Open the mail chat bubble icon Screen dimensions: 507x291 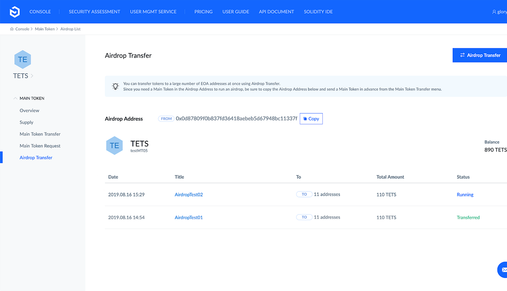pyautogui.click(x=503, y=270)
